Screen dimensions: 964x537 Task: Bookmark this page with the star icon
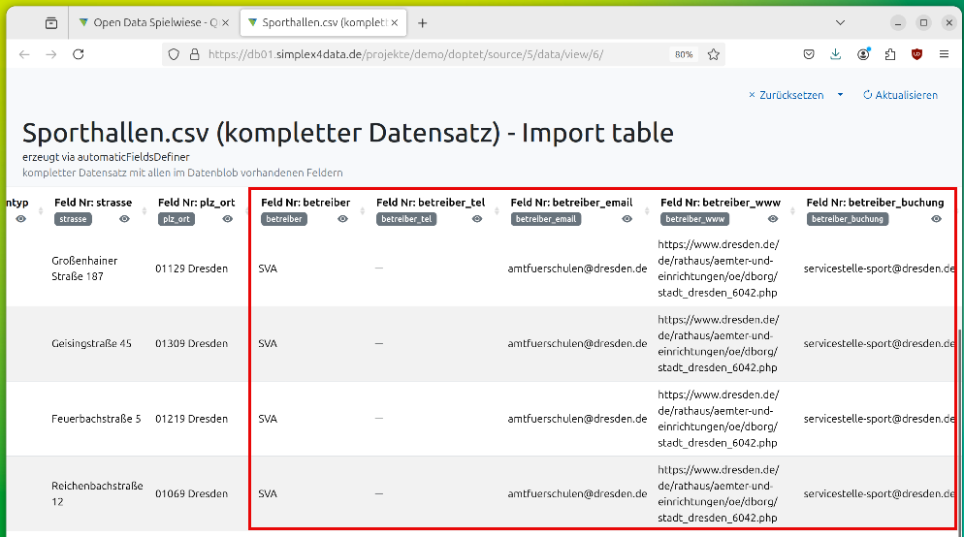[713, 54]
